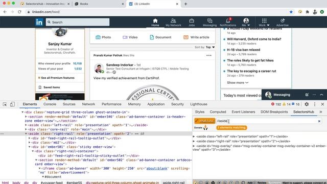The image size is (327, 184).
Task: Open the Styles sidebar tab
Action: 200,112
